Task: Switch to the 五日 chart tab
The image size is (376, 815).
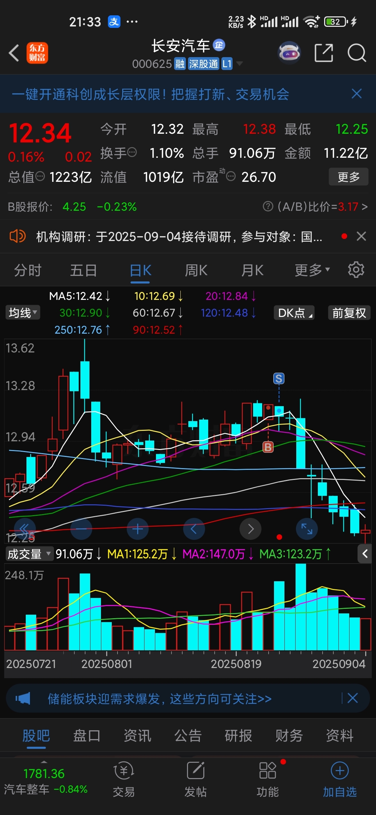Action: (84, 270)
